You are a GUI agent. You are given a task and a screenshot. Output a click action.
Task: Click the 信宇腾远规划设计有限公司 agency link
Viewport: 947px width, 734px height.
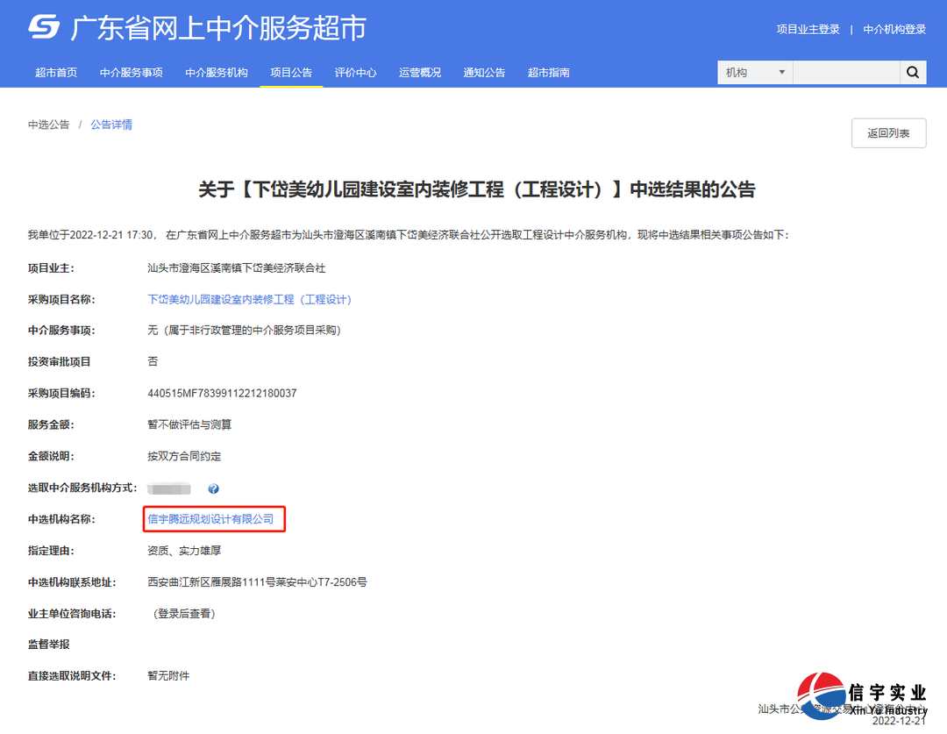(213, 519)
